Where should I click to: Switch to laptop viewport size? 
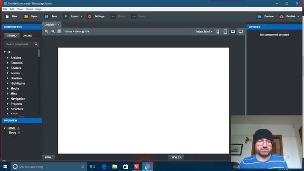(233, 32)
